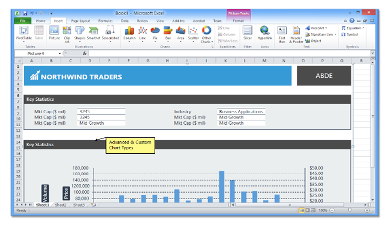
Task: Switch to the Home tab
Action: [x=41, y=21]
